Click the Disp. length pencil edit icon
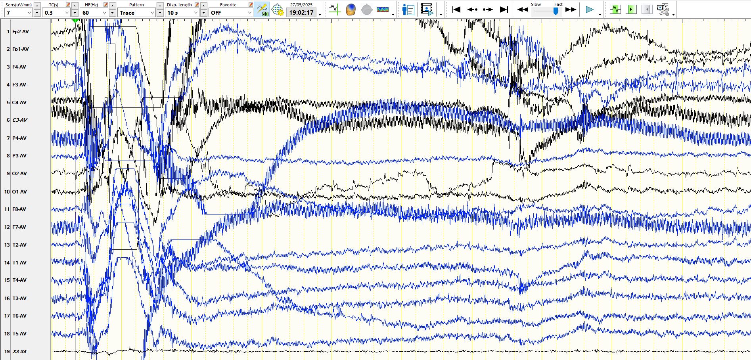 click(x=197, y=5)
